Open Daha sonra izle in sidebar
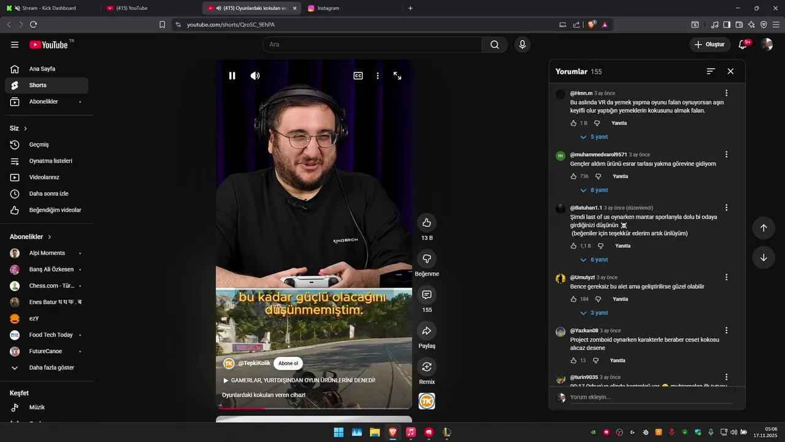Image resolution: width=785 pixels, height=442 pixels. click(47, 193)
